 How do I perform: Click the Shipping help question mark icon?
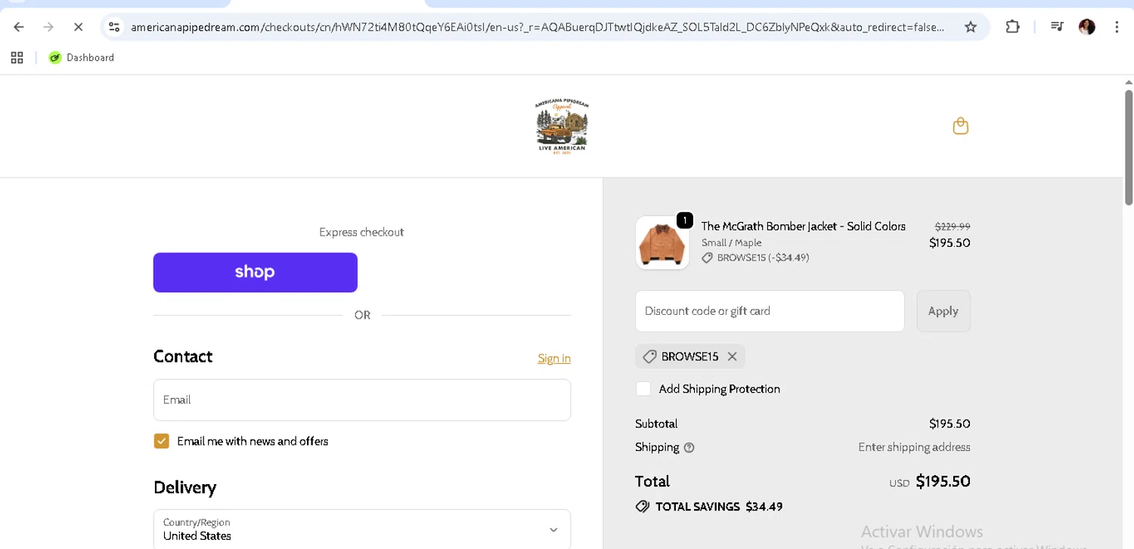pyautogui.click(x=689, y=448)
